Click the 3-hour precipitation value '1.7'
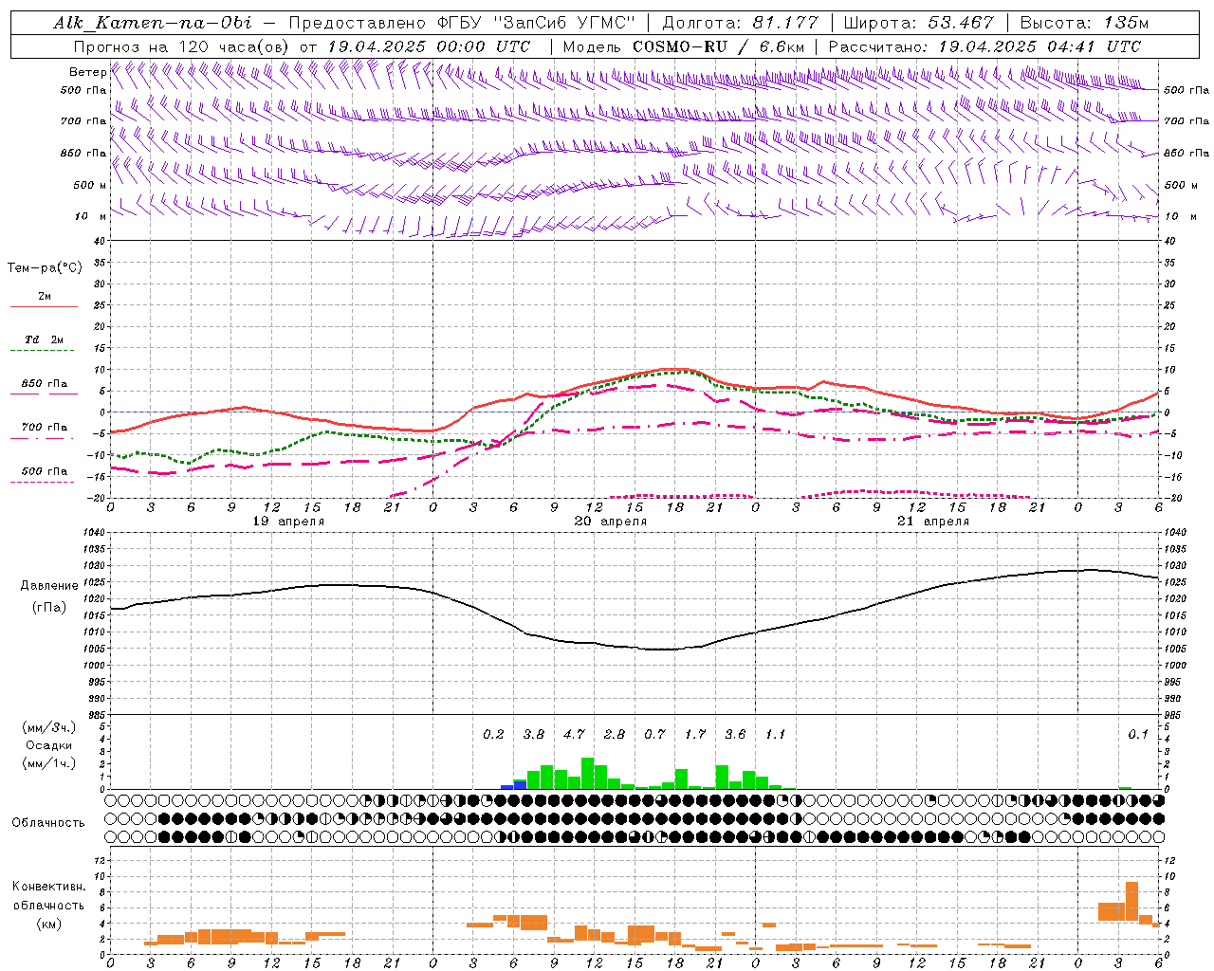This screenshot has height=971, width=1214. pos(695,735)
